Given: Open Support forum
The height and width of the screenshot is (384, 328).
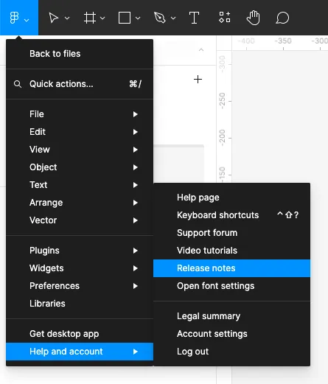Looking at the screenshot, I should (x=231, y=233).
